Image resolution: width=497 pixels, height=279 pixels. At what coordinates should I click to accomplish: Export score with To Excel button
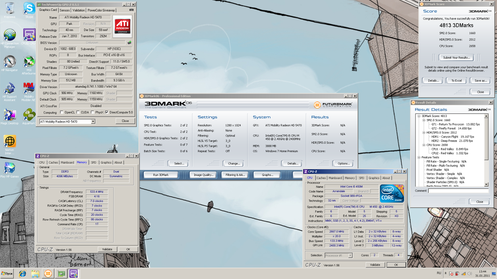tap(456, 81)
